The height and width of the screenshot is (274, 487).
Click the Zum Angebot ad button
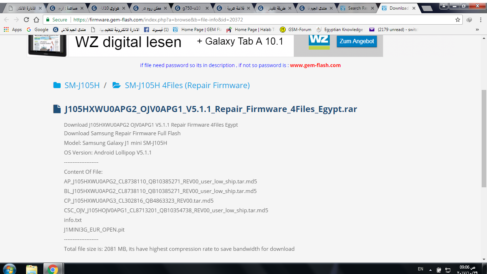[x=357, y=41]
